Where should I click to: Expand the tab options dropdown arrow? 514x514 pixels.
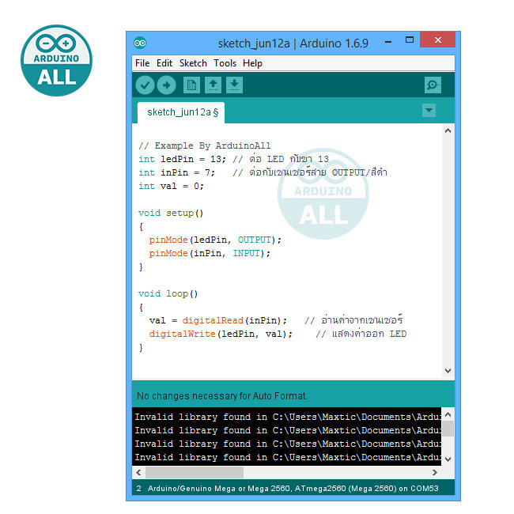pyautogui.click(x=429, y=111)
